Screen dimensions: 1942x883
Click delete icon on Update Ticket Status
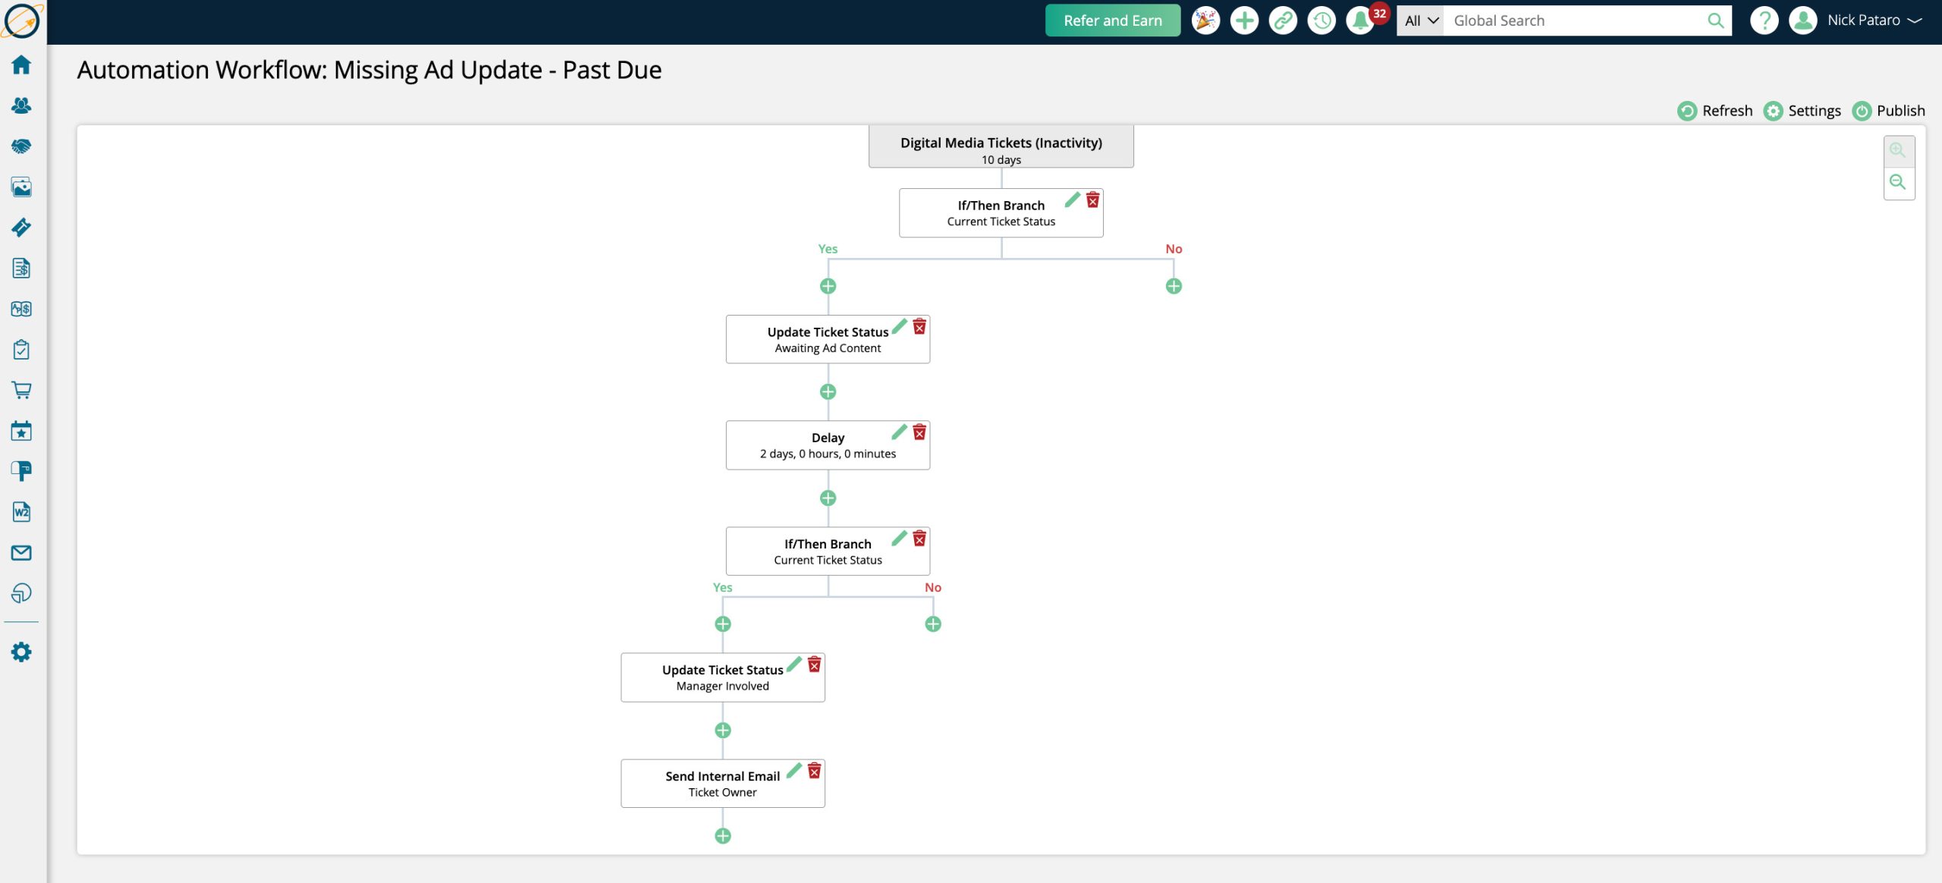click(920, 325)
